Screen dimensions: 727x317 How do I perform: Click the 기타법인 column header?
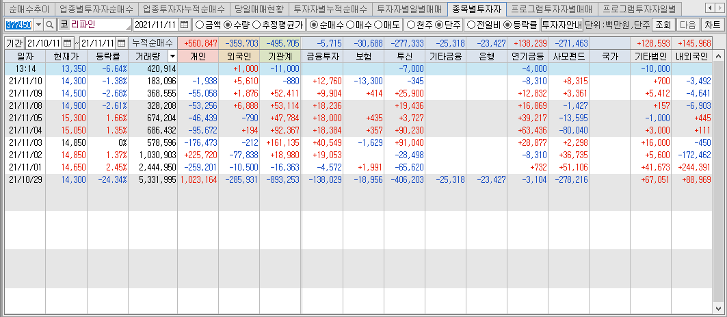651,57
